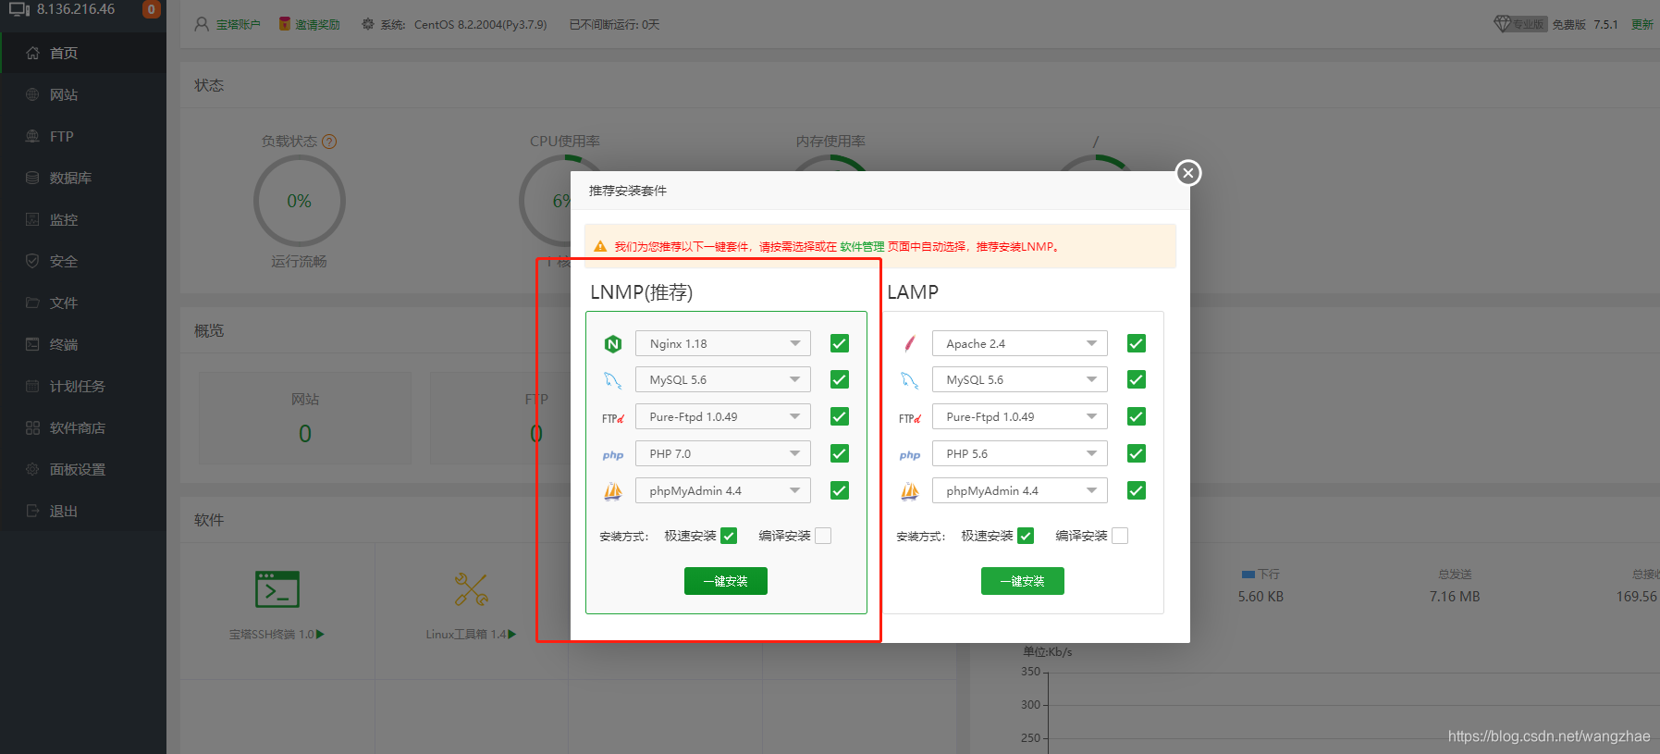
Task: Click 更新 update link at top right
Action: tap(1642, 24)
